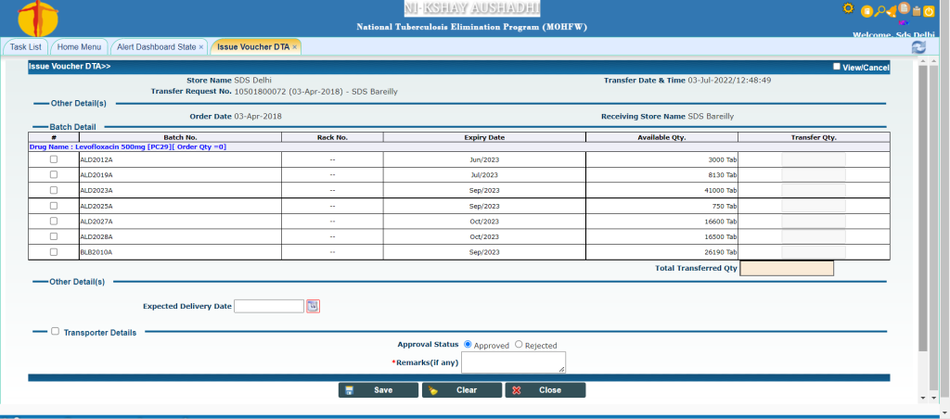Click Transfer Qty field for ALD2023A
This screenshot has width=950, height=419.
coord(813,190)
